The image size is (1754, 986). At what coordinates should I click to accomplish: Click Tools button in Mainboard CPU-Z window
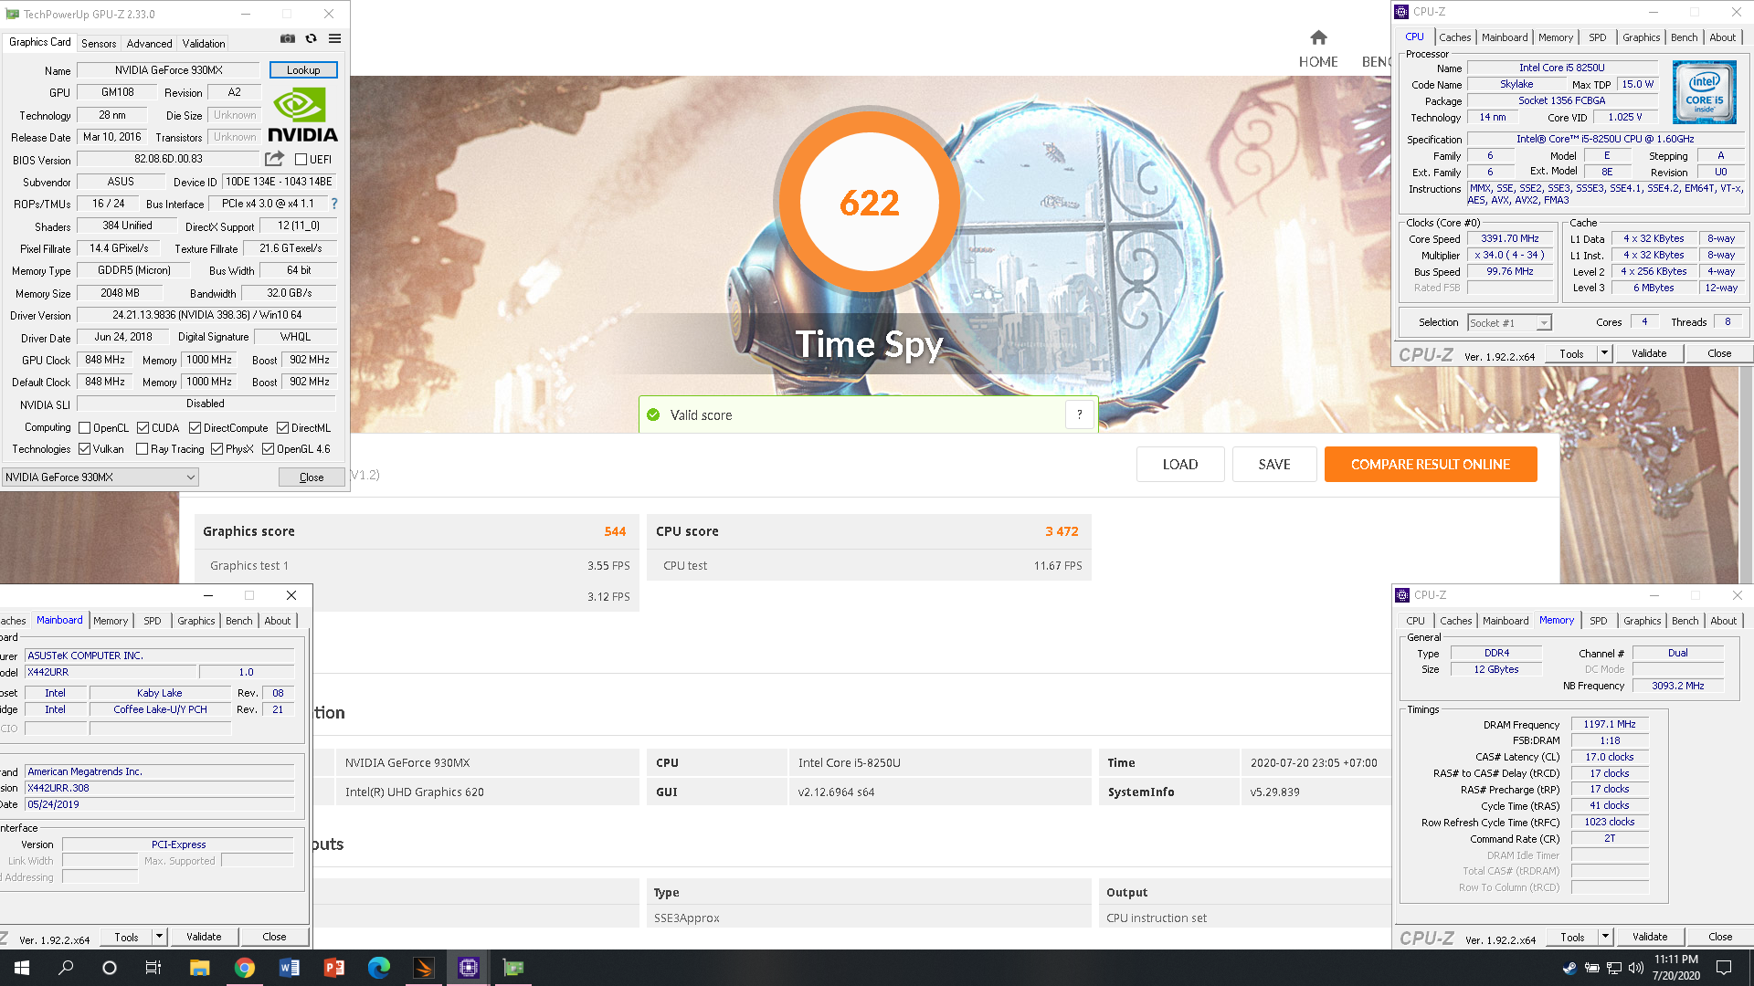(x=126, y=937)
